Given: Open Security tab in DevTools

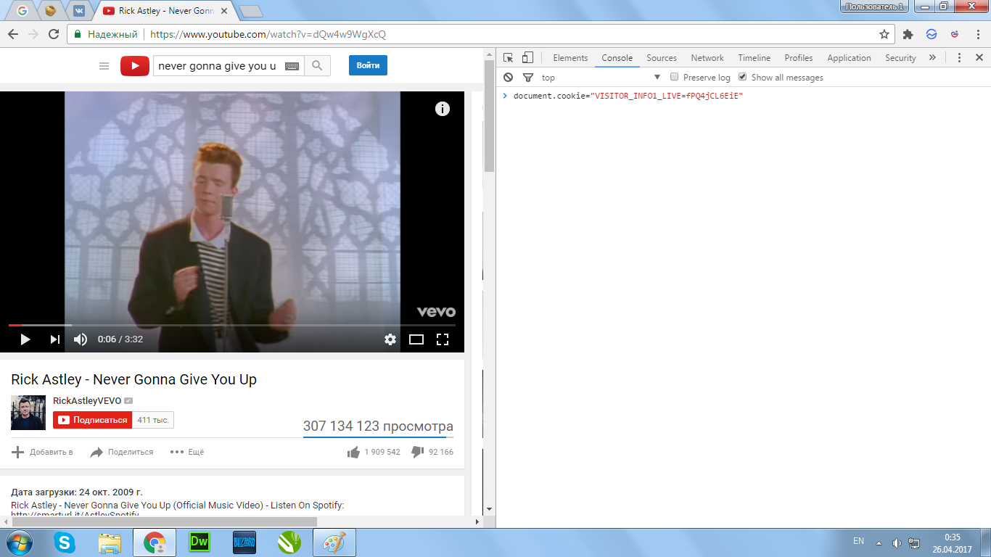Looking at the screenshot, I should 900,58.
